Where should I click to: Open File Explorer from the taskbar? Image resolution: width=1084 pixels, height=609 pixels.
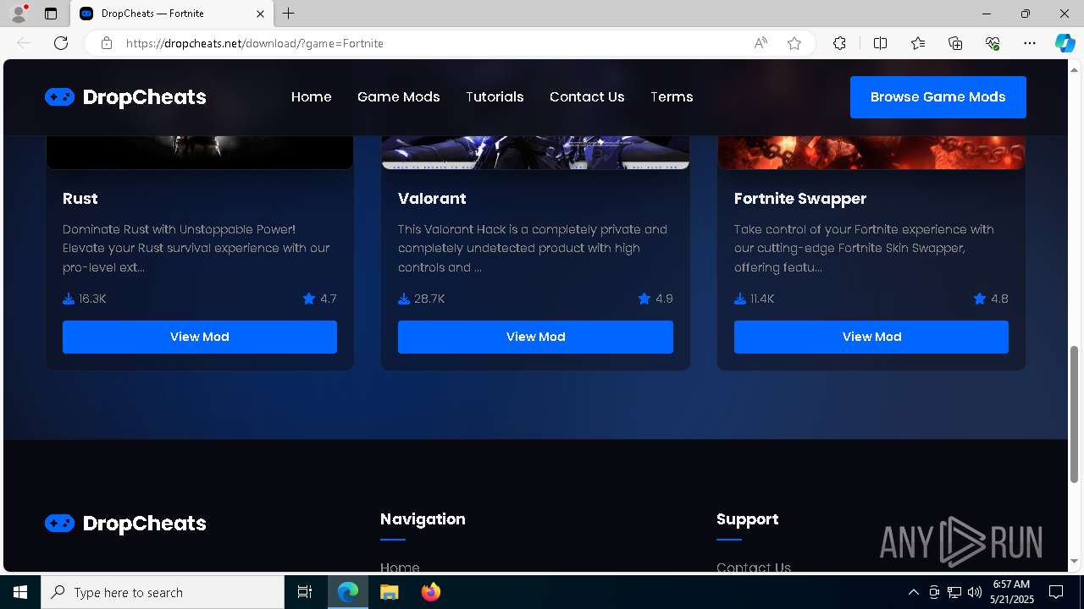pyautogui.click(x=389, y=592)
